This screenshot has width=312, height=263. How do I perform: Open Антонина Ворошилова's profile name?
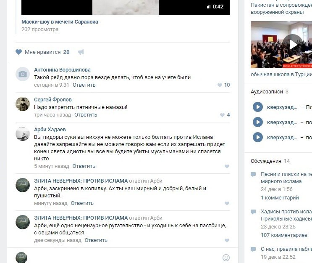pyautogui.click(x=62, y=70)
